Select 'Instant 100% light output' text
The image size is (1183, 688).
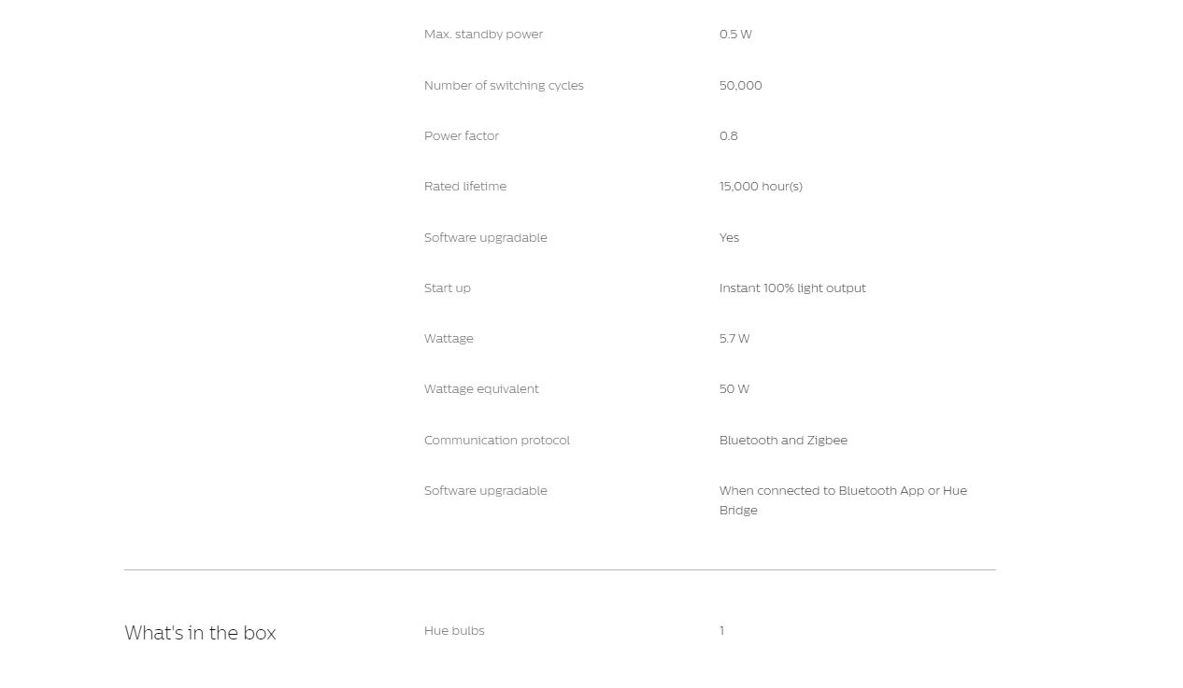click(792, 288)
